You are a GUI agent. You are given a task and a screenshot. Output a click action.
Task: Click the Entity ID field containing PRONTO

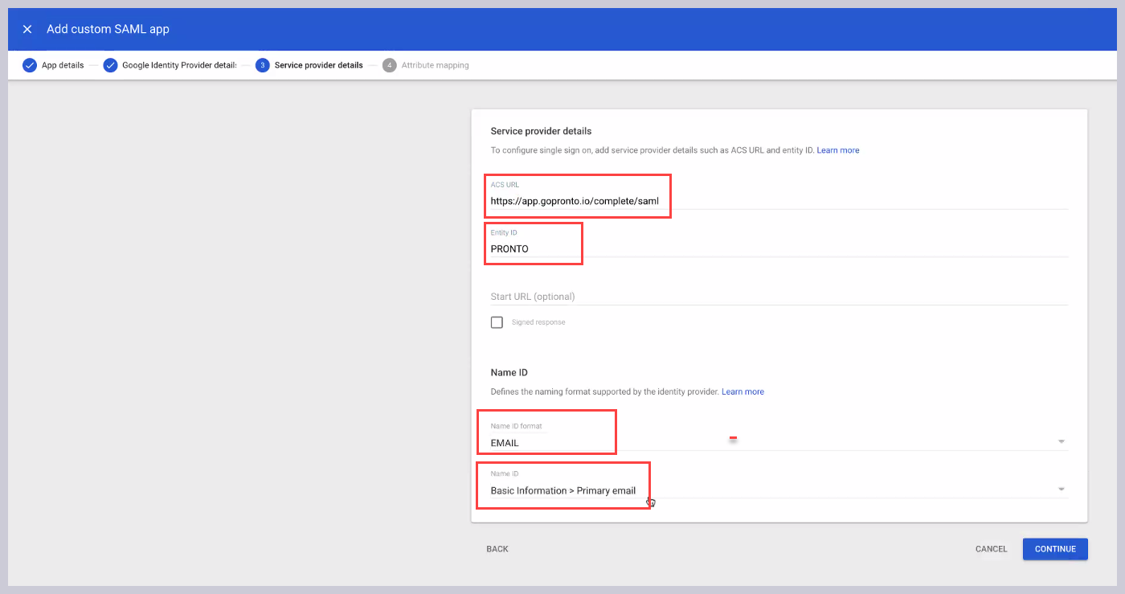pyautogui.click(x=533, y=249)
